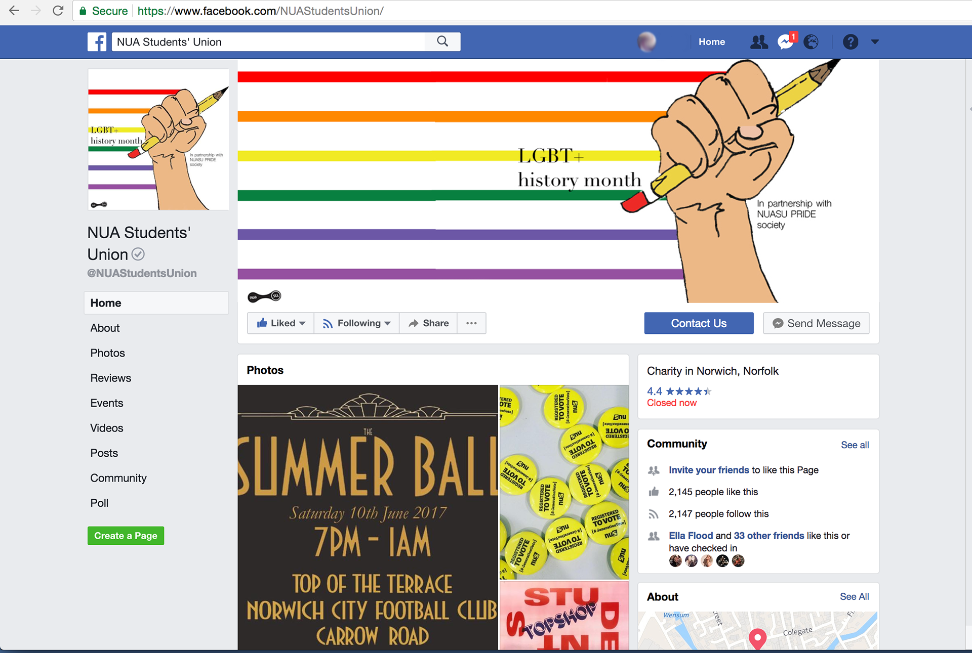Open the Summer Ball photo thumbnail
Viewport: 972px width, 653px height.
368,517
